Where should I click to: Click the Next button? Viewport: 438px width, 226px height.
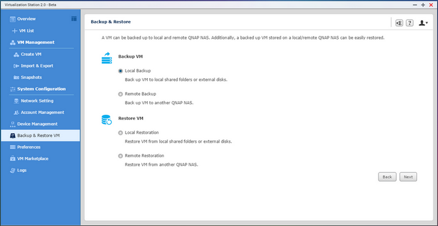click(x=408, y=177)
